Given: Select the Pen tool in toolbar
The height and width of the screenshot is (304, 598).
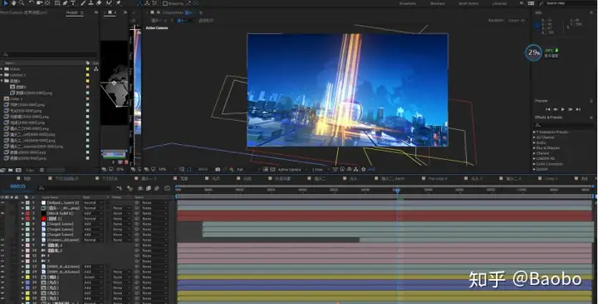Looking at the screenshot, I should [65, 3].
